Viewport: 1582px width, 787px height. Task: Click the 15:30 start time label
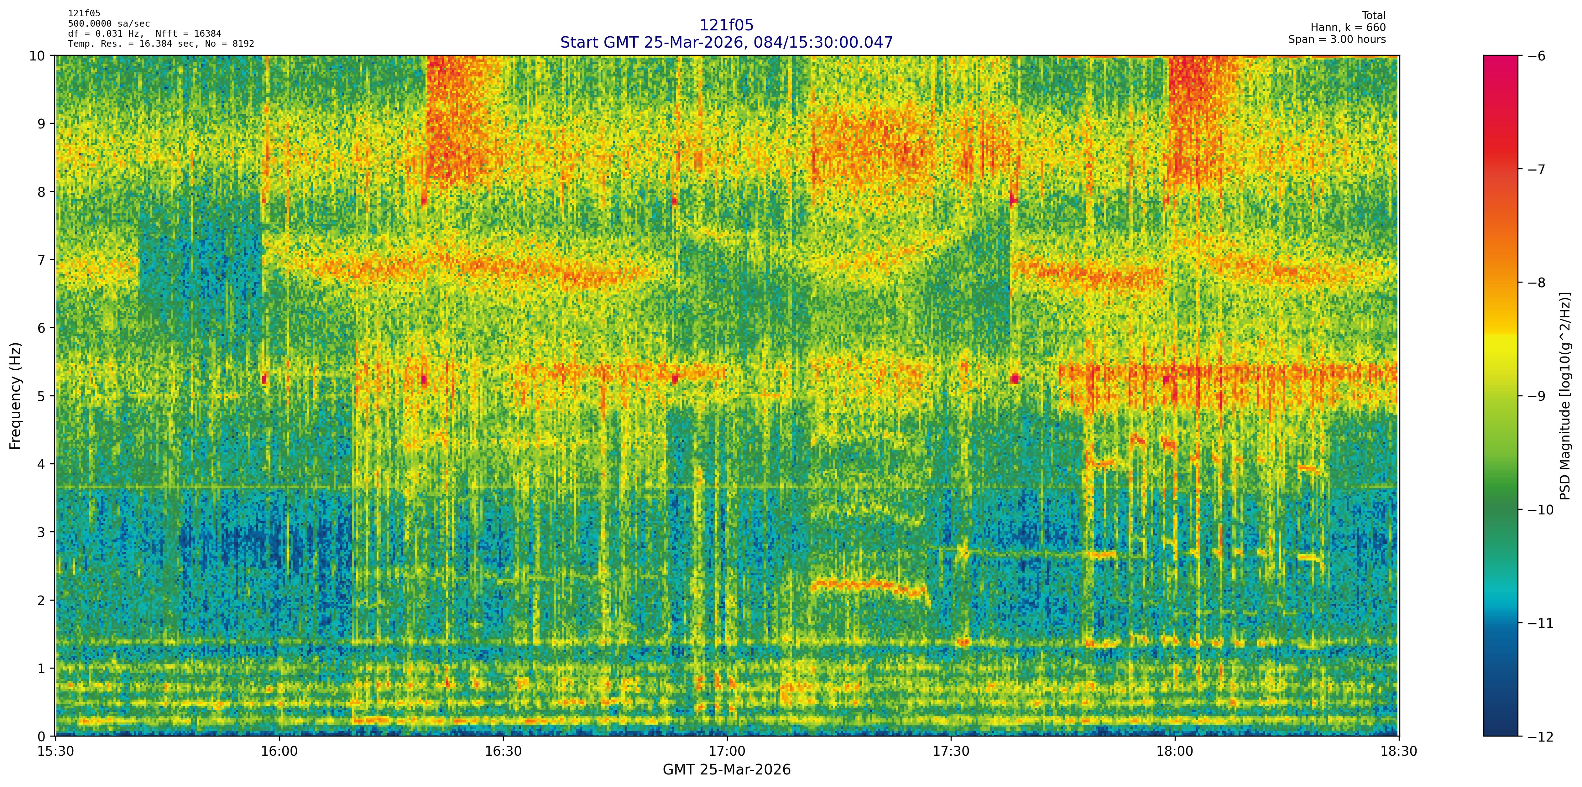pyautogui.click(x=56, y=751)
